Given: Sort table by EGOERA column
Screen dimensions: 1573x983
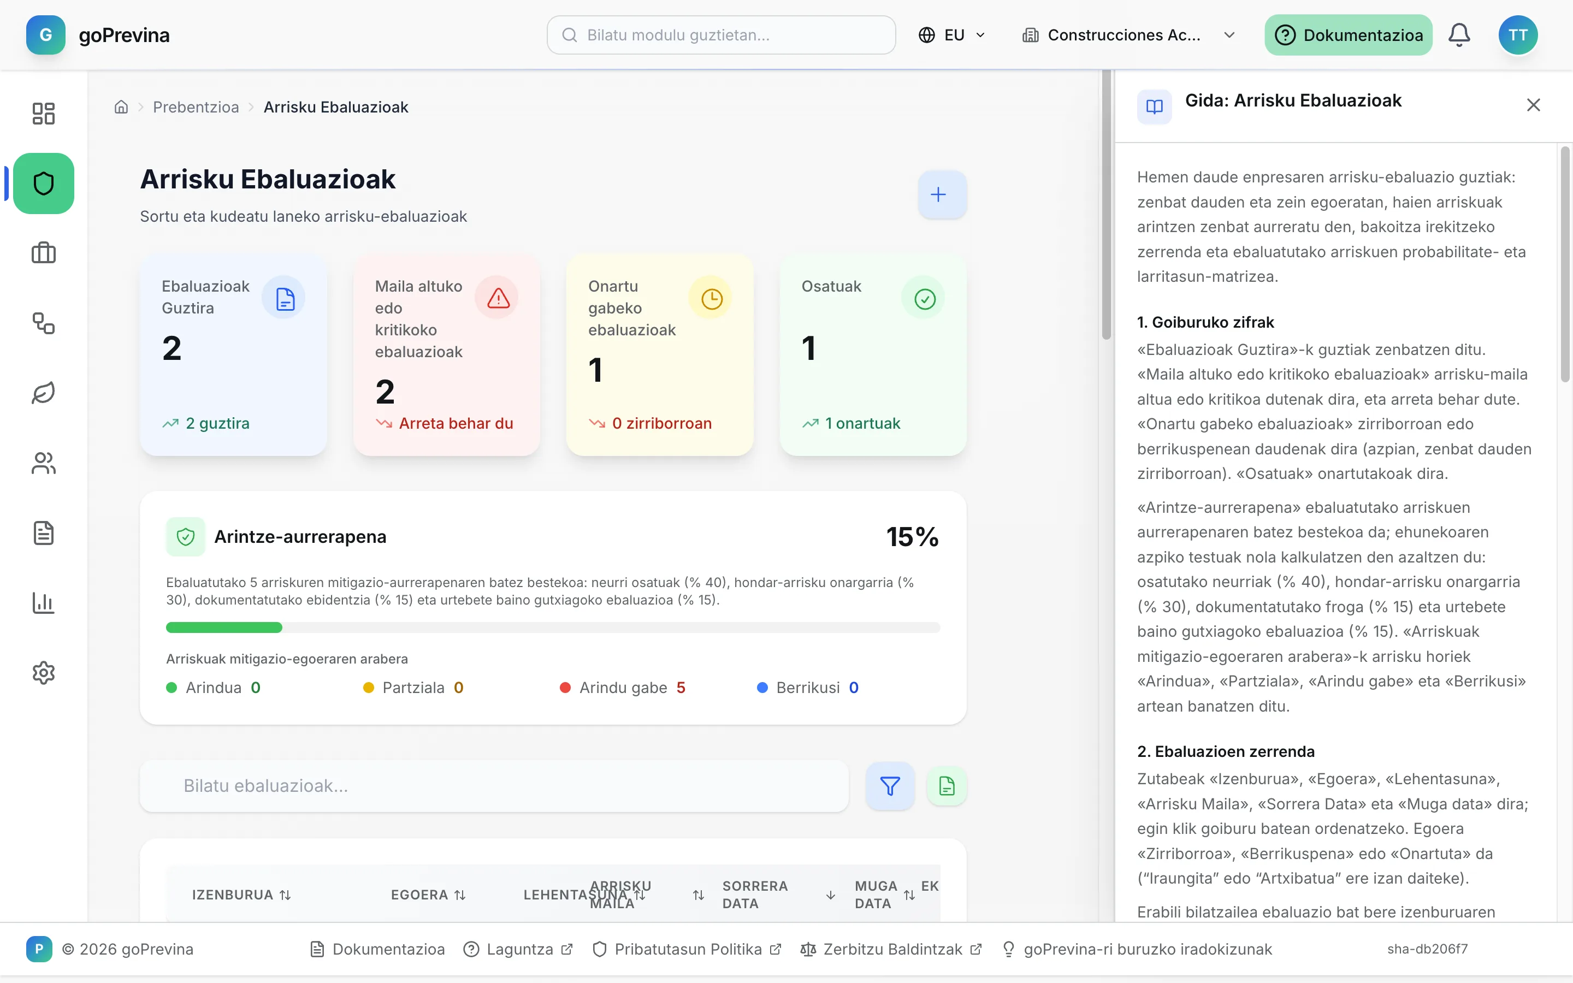Looking at the screenshot, I should pyautogui.click(x=428, y=895).
